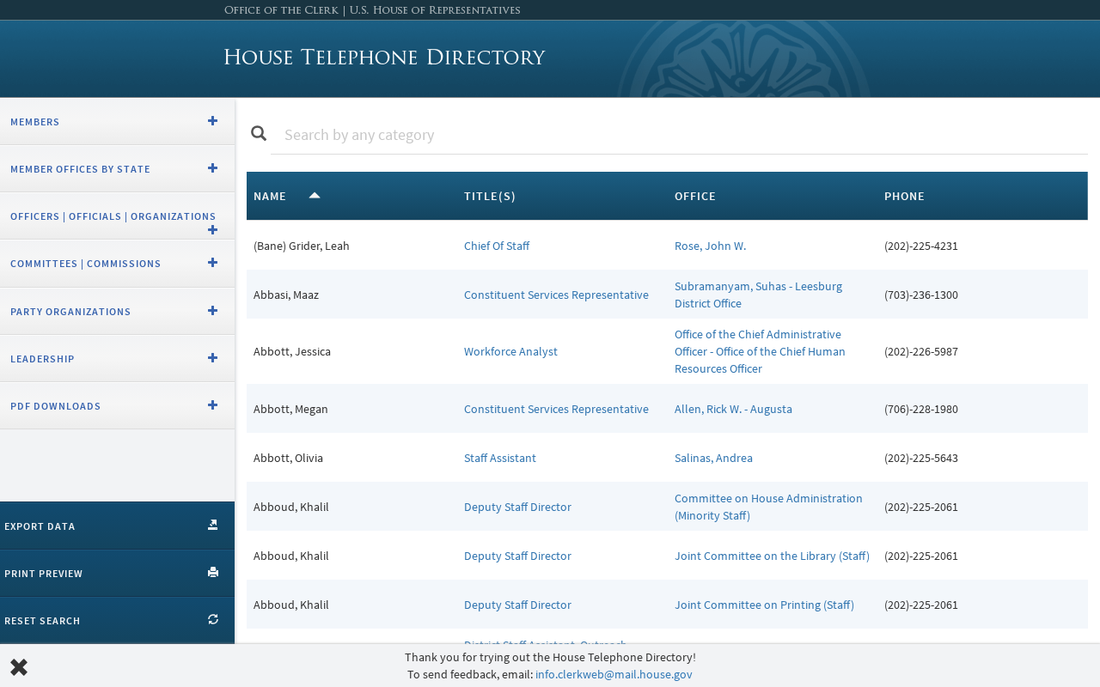Open Deputy Staff Director link for Joint Printing
Viewport: 1100px width, 687px height.
517,605
